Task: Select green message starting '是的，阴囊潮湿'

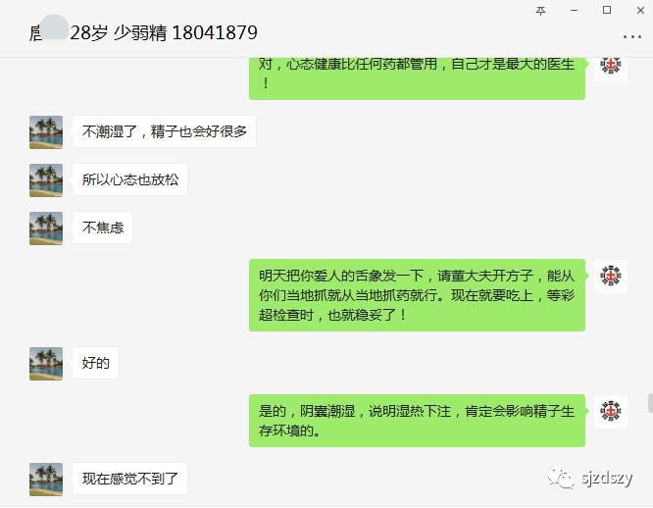Action: point(417,421)
